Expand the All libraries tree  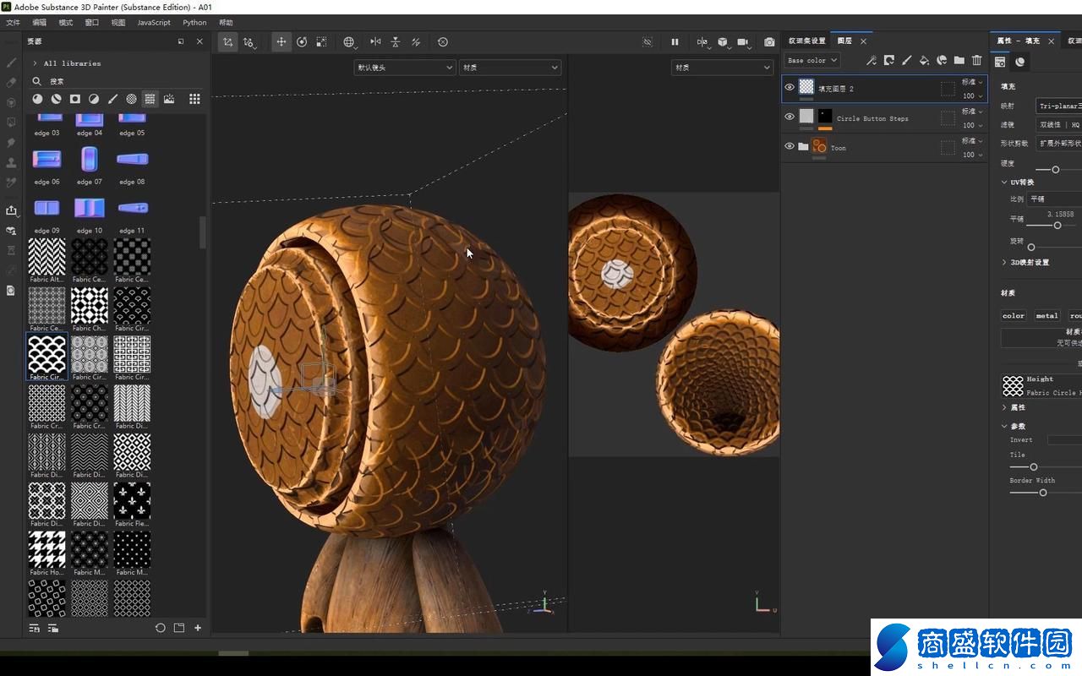click(x=35, y=63)
